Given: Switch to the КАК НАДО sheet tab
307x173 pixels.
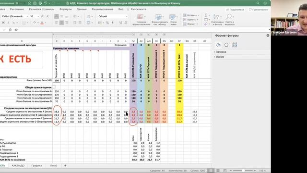Looking at the screenshot, I should tap(18, 165).
